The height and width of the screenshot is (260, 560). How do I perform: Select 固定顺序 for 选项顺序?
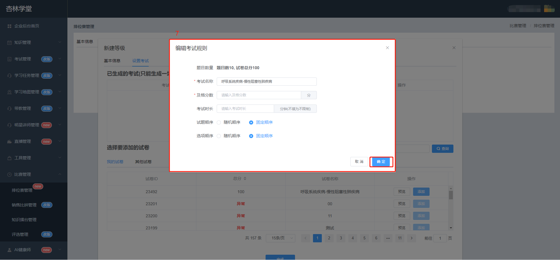pyautogui.click(x=251, y=136)
